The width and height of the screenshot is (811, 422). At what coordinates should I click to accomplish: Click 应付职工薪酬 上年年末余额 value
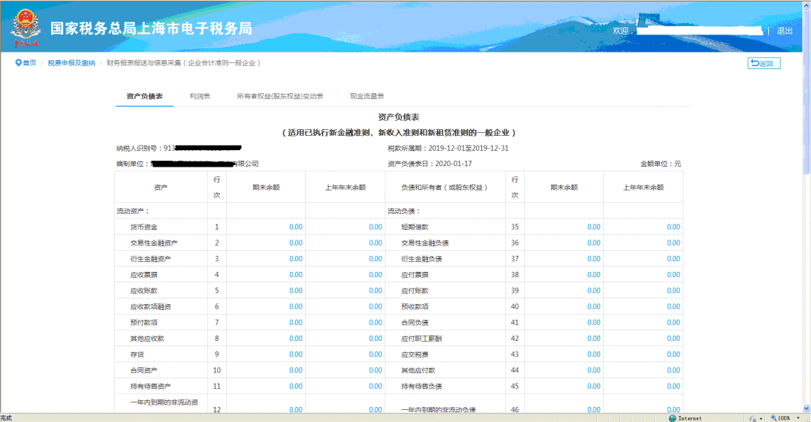tap(674, 339)
